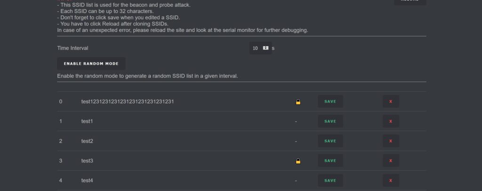The height and width of the screenshot is (191, 482).
Task: Edit the long test123123... SSID name
Action: (128, 101)
